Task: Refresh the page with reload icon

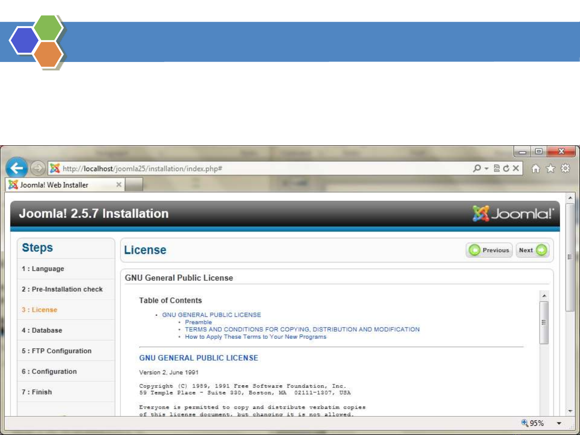Action: (506, 168)
